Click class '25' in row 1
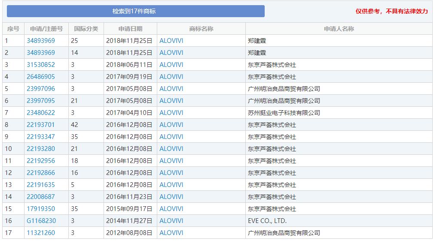The height and width of the screenshot is (241, 437). [74, 41]
